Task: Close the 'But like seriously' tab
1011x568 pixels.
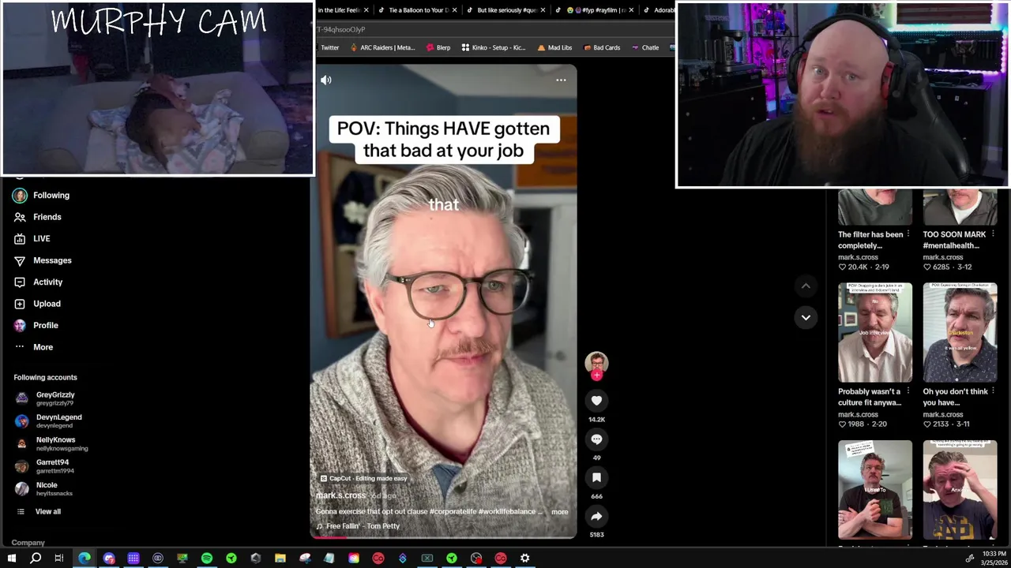Action: pos(543,10)
